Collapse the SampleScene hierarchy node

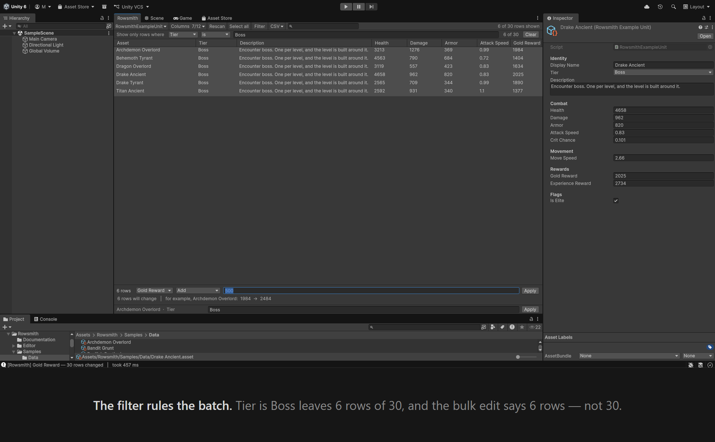coord(15,33)
